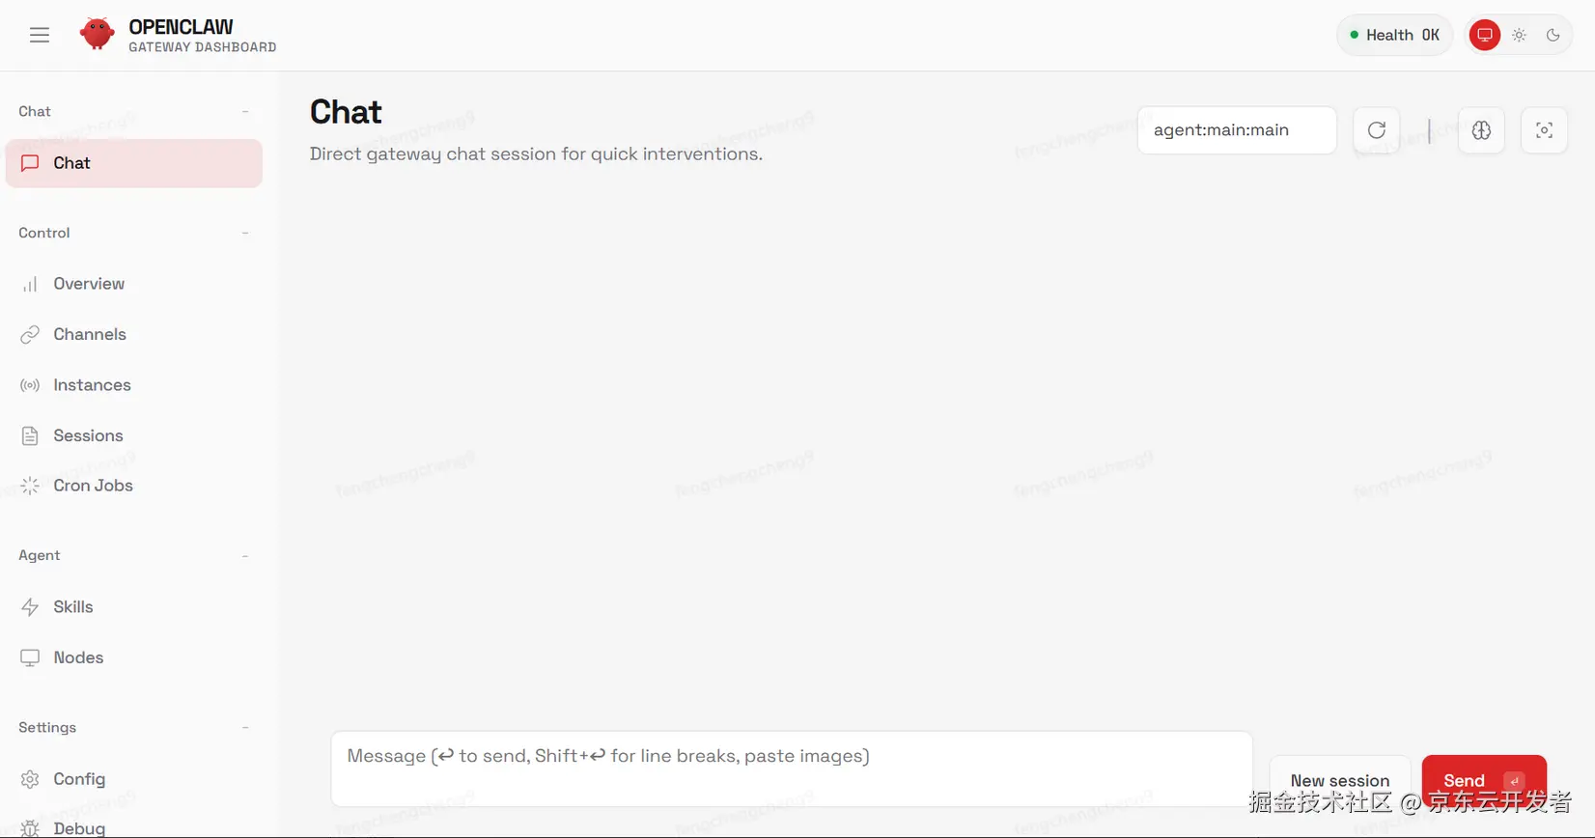
Task: Click the Config gear icon
Action: 30,779
